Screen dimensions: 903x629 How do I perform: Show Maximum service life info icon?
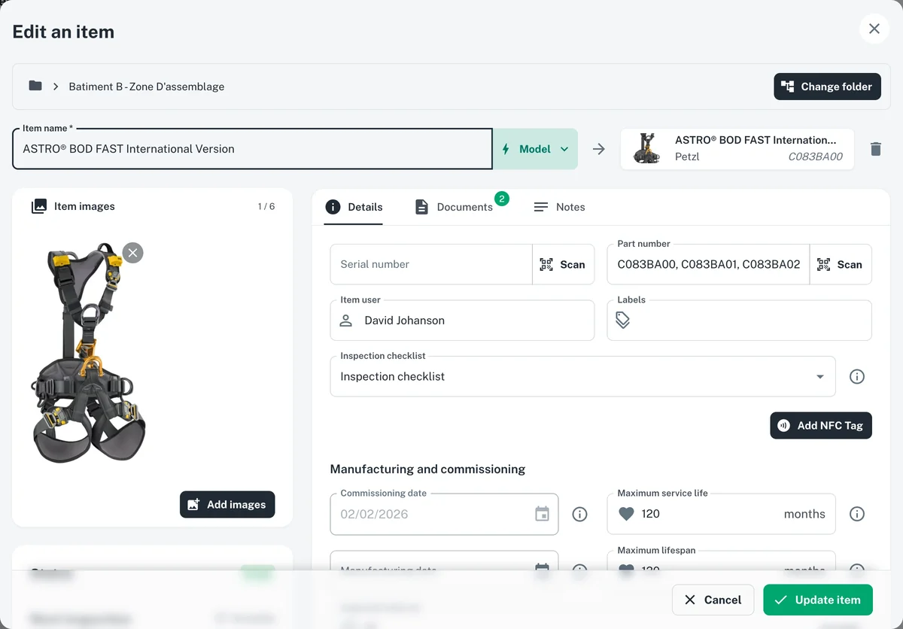[x=856, y=514]
